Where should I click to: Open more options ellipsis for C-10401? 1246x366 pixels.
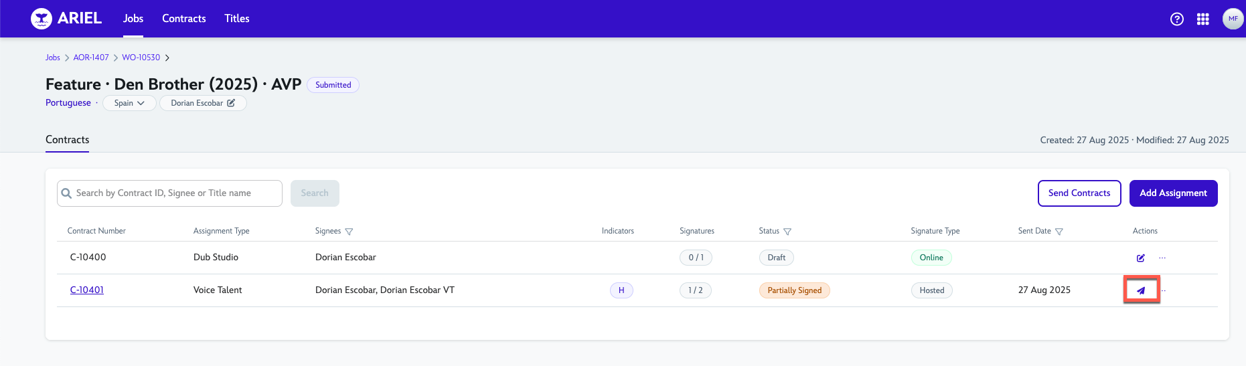(x=1164, y=290)
